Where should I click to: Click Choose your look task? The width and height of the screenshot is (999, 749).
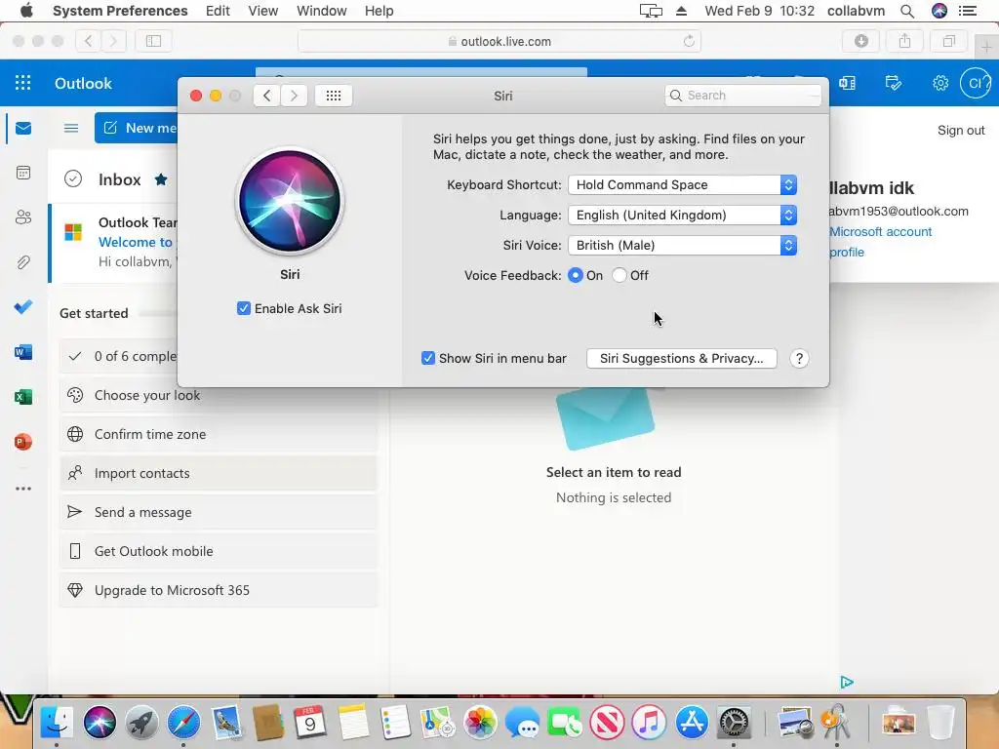coord(219,396)
